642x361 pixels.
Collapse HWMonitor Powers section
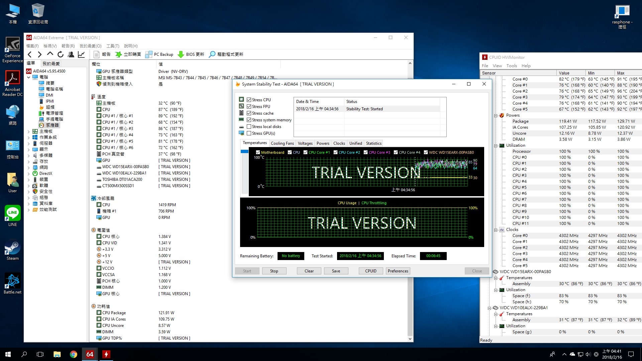pos(496,115)
